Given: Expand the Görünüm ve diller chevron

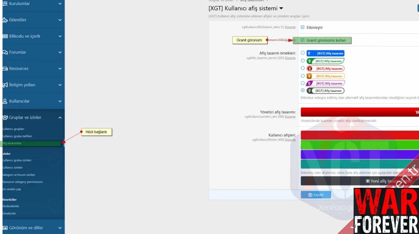Looking at the screenshot, I should (60, 228).
